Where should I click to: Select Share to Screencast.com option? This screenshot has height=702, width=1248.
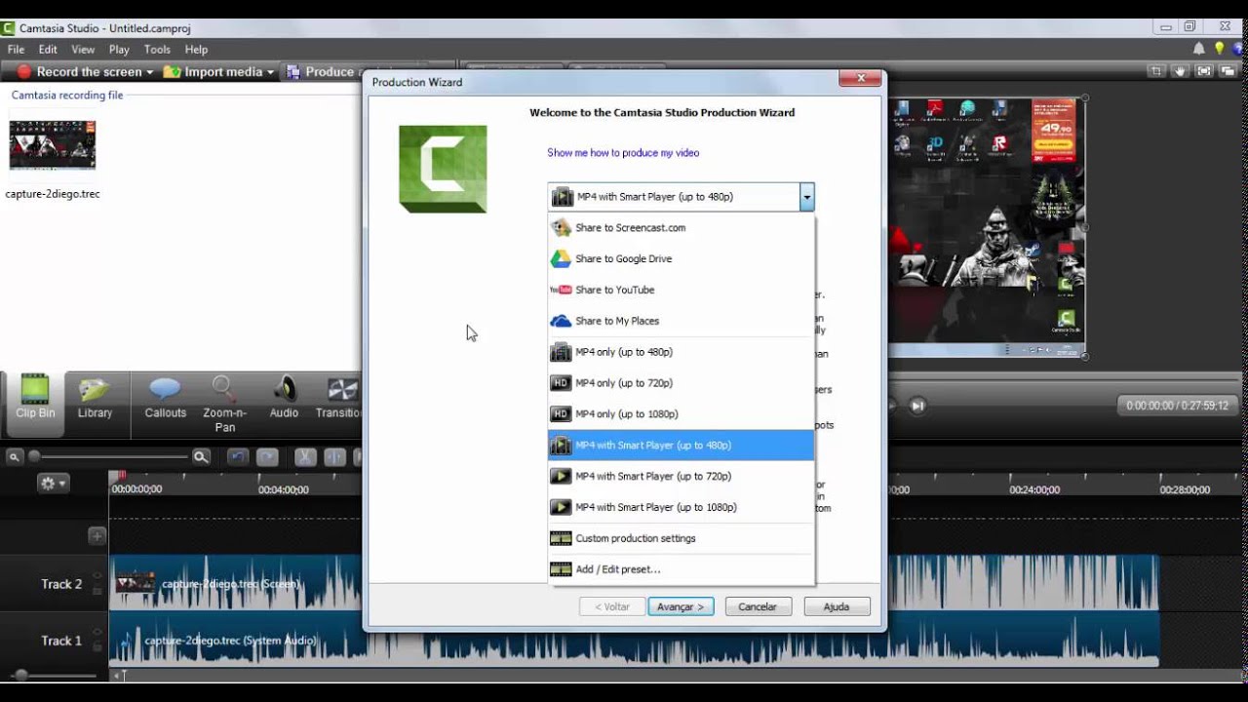click(681, 227)
